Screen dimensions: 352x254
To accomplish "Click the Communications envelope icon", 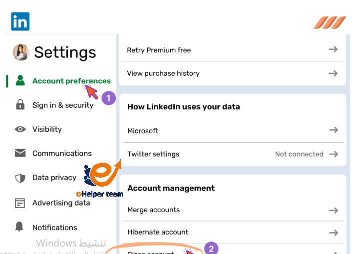I will click(x=20, y=153).
